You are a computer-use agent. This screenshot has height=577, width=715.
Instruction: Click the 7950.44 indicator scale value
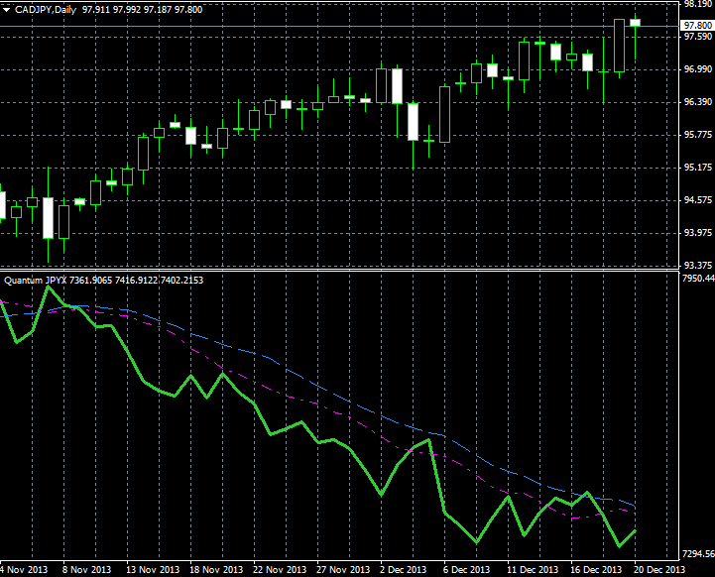click(696, 280)
